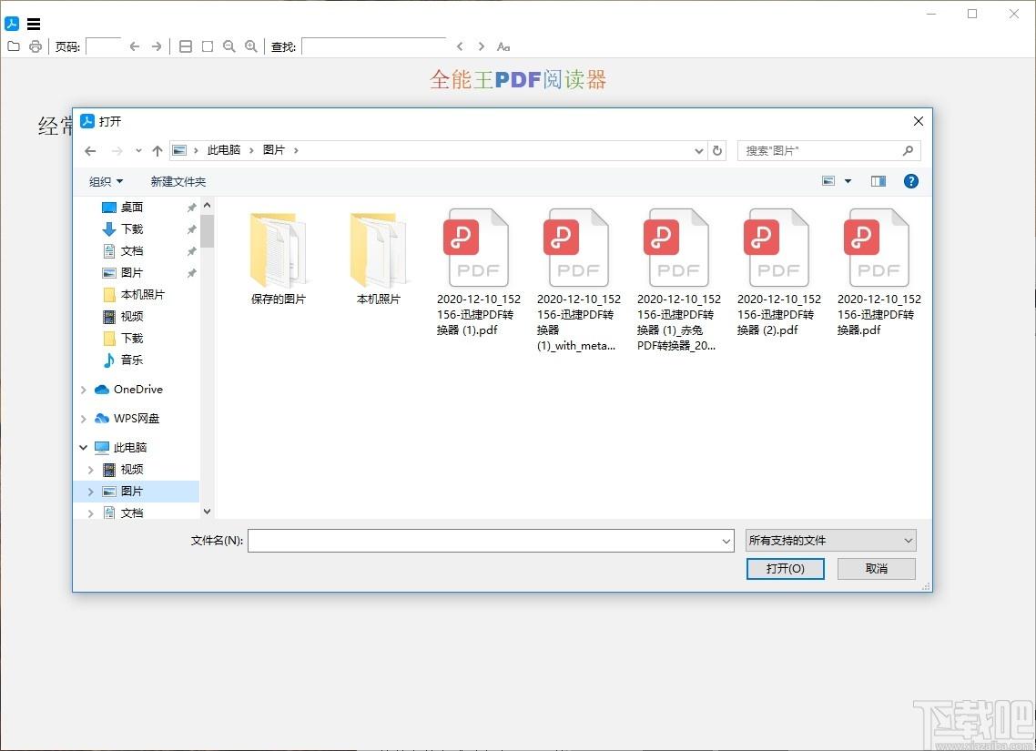Viewport: 1036px width, 751px height.
Task: Click the 打开(O) button
Action: (x=785, y=569)
